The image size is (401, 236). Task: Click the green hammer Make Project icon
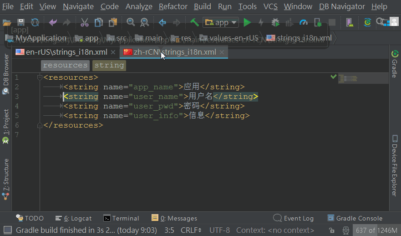pos(194,22)
